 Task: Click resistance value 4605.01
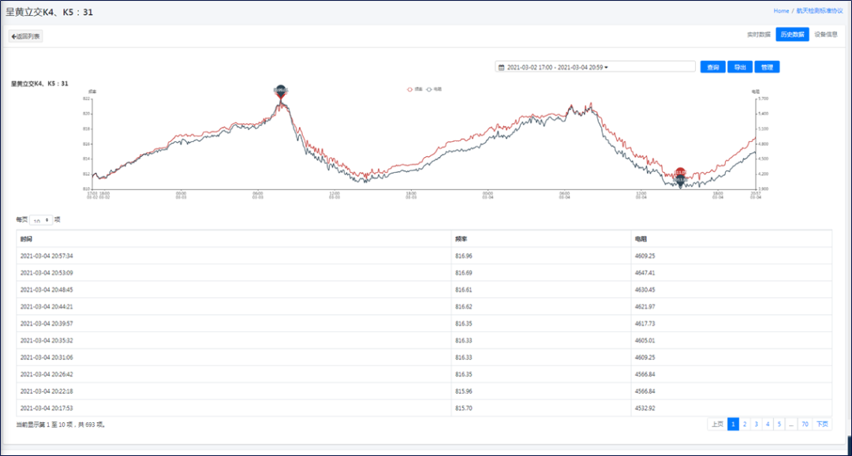[x=645, y=340]
